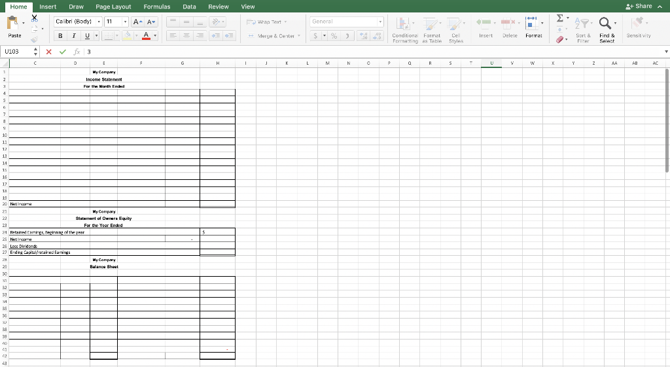Open Sort & Filter
The image size is (670, 367).
(583, 30)
